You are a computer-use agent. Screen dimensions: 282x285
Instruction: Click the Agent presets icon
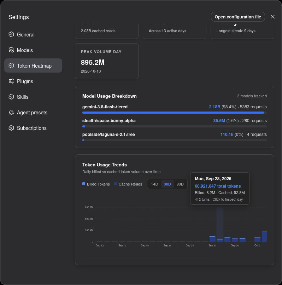pyautogui.click(x=11, y=112)
